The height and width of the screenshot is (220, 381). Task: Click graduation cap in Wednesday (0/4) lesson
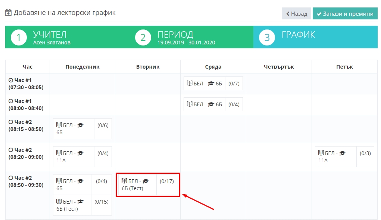pyautogui.click(x=211, y=104)
